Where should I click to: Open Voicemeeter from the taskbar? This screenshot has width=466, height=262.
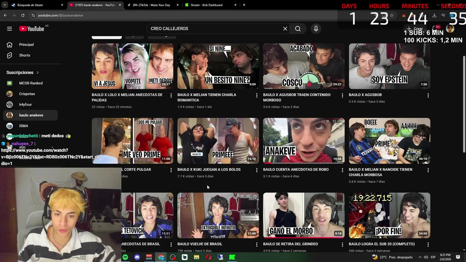click(x=149, y=257)
